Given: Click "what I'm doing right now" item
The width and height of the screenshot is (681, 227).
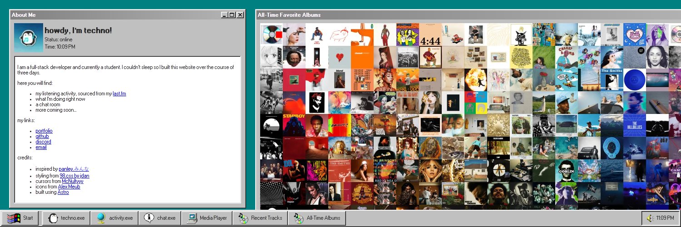Looking at the screenshot, I should (x=60, y=99).
